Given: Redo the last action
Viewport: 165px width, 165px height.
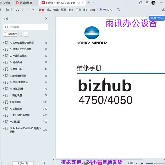Looking at the screenshot, I should pyautogui.click(x=28, y=10).
